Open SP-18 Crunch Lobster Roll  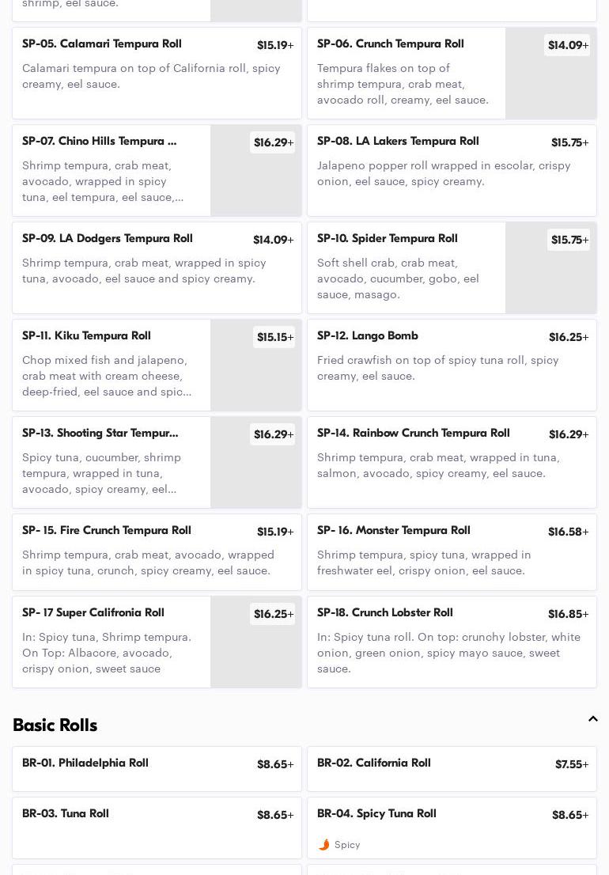[452, 642]
